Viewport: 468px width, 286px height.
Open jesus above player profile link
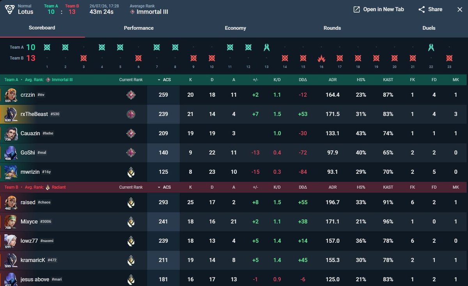(x=34, y=279)
